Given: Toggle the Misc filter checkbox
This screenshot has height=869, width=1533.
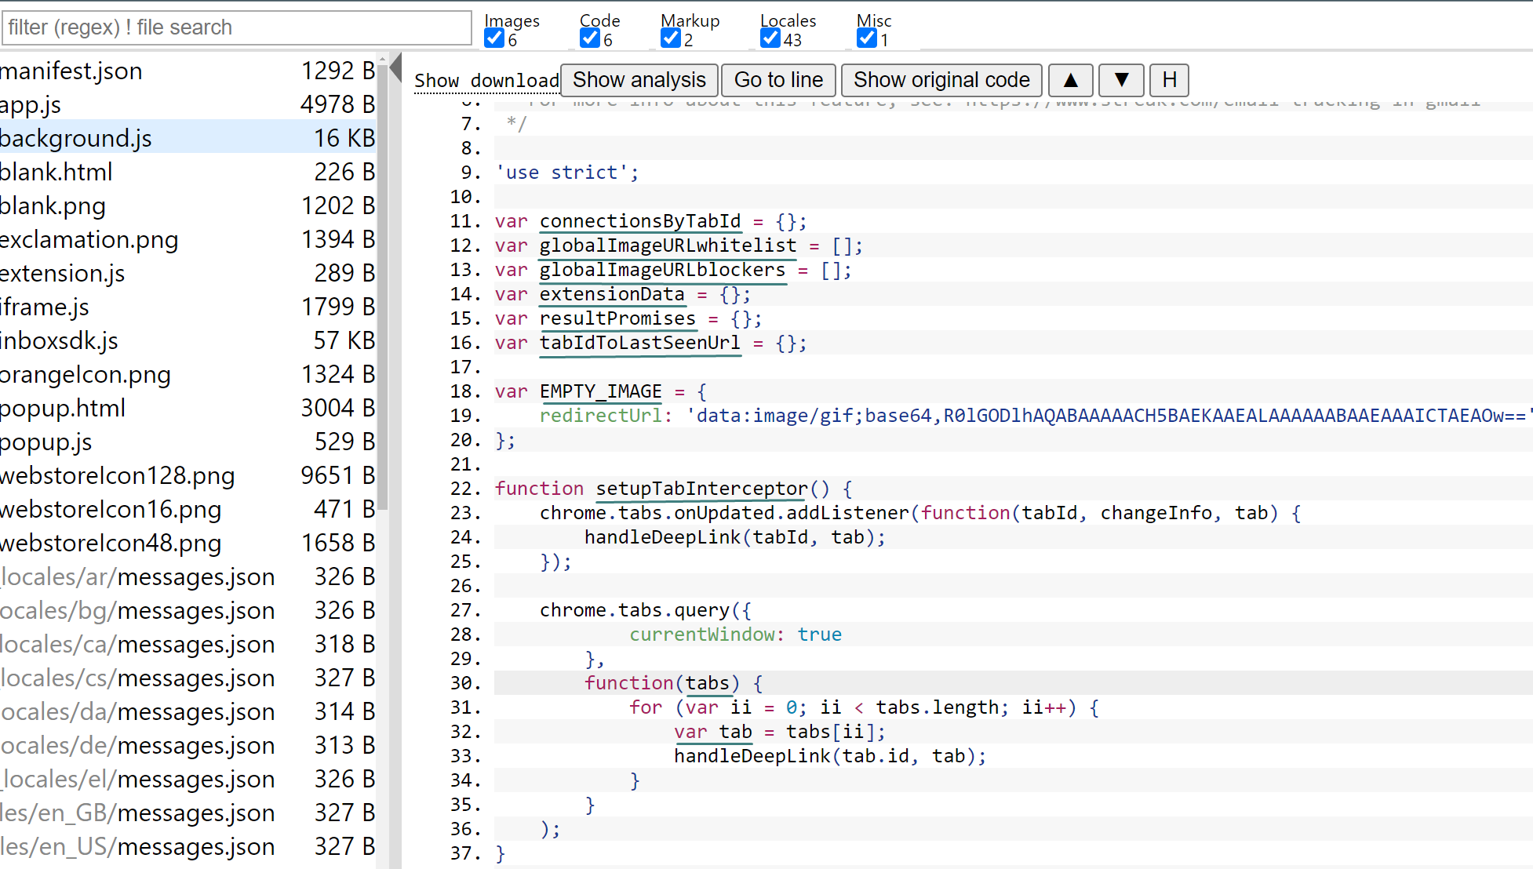Looking at the screenshot, I should point(866,37).
